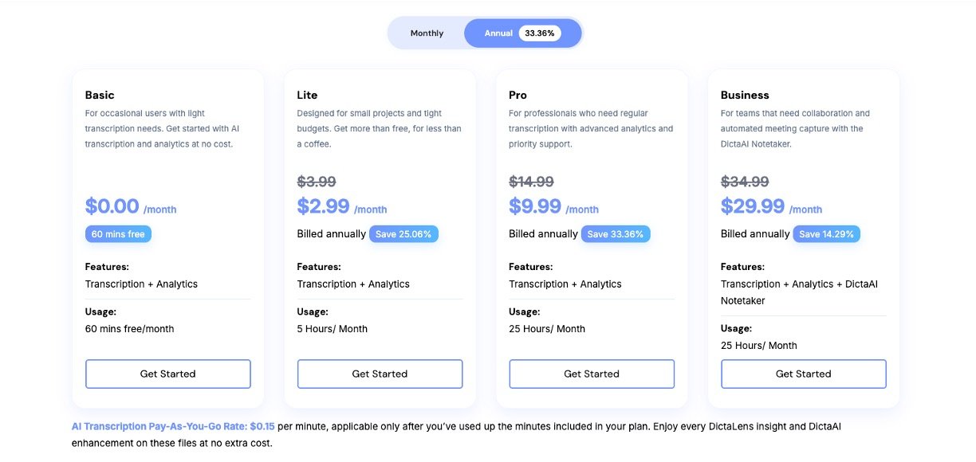The image size is (976, 462).
Task: Select the Business plan title
Action: click(x=745, y=95)
